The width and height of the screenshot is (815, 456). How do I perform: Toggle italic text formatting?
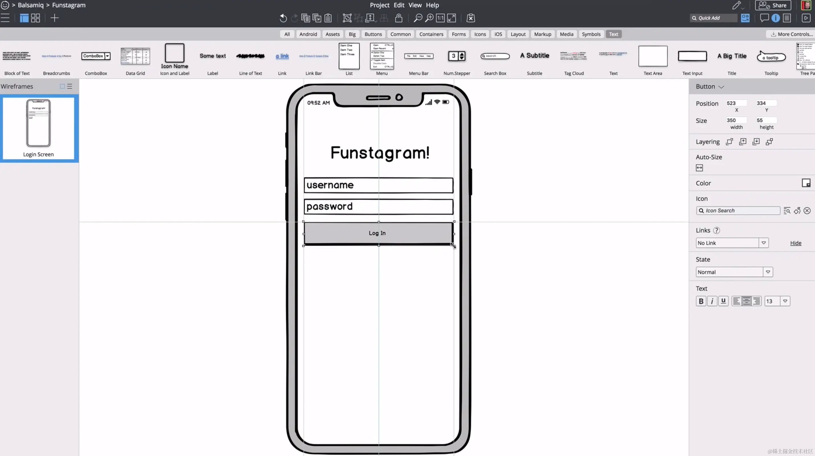pos(712,301)
